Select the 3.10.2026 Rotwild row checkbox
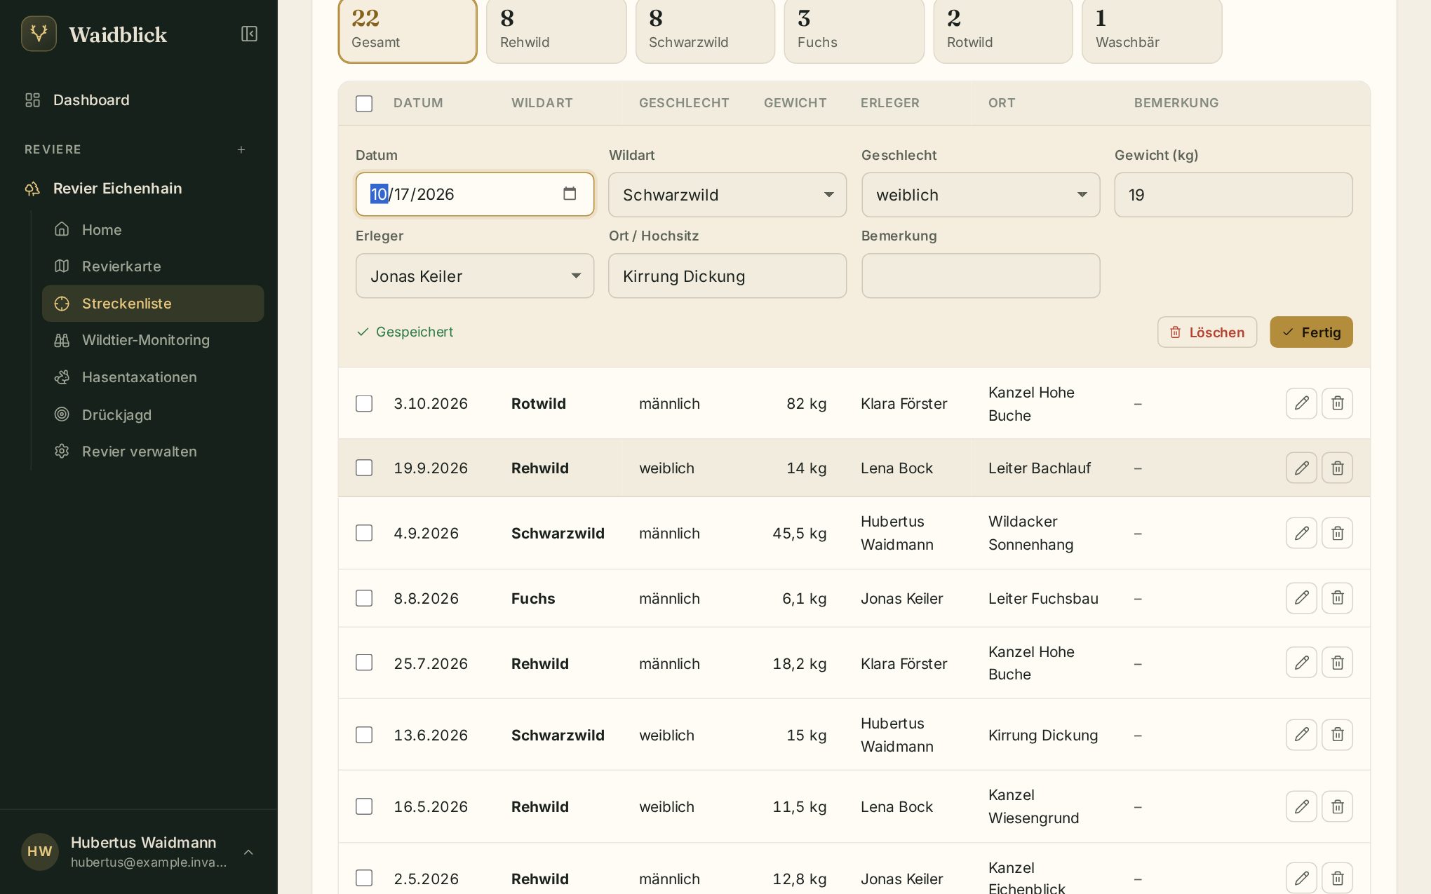 (x=364, y=403)
